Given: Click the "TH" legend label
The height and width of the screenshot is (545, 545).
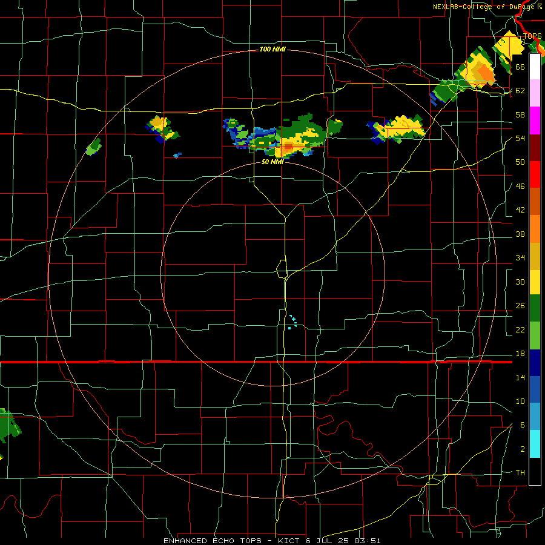Looking at the screenshot, I should click(x=520, y=473).
